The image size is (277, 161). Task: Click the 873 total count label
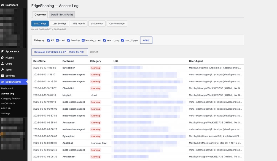point(94,52)
